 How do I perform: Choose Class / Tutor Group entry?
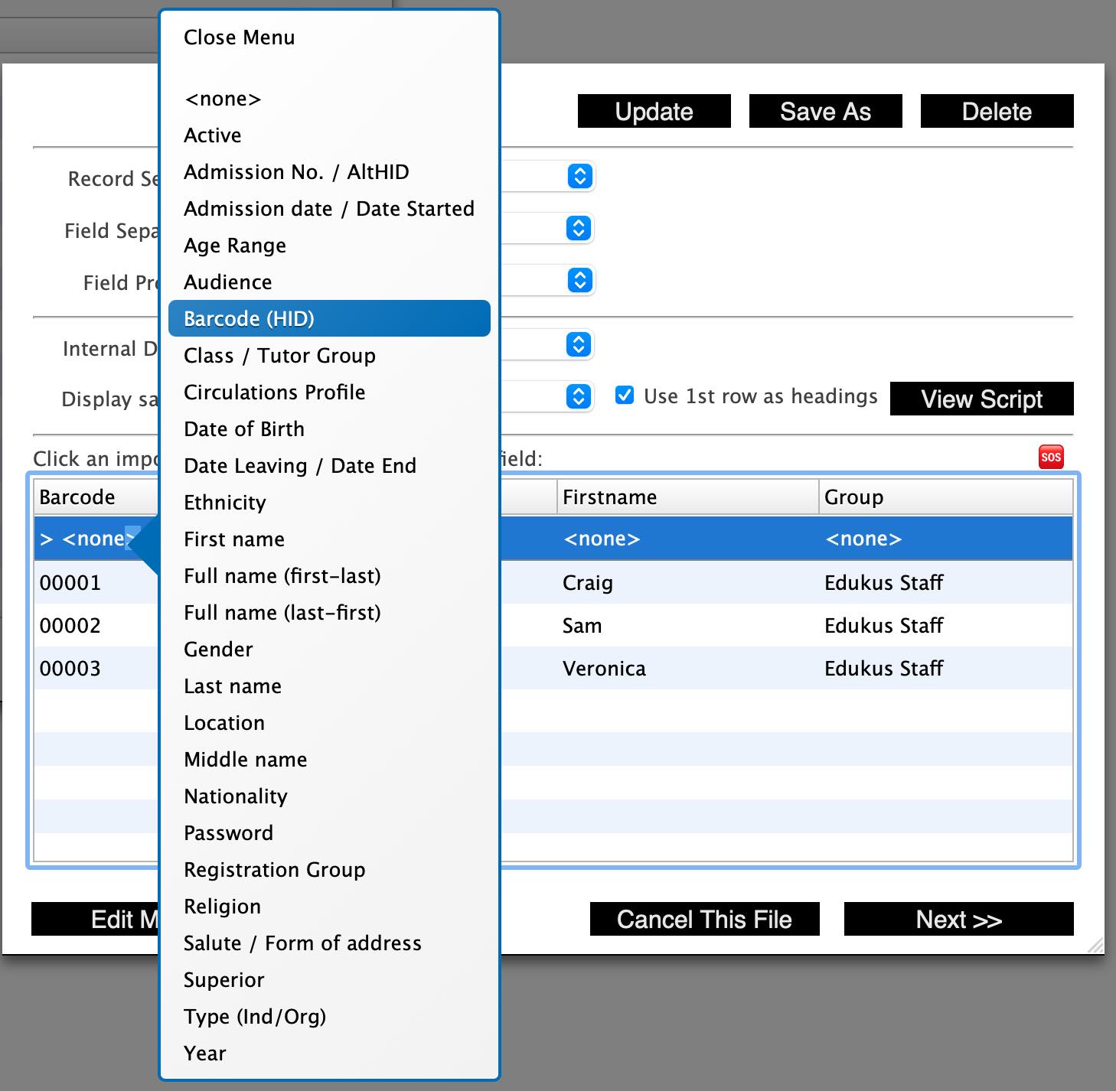tap(329, 356)
